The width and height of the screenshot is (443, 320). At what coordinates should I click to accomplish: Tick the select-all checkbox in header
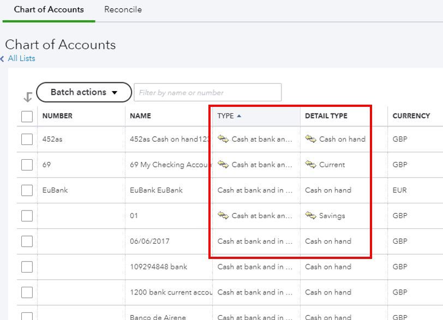tap(27, 116)
